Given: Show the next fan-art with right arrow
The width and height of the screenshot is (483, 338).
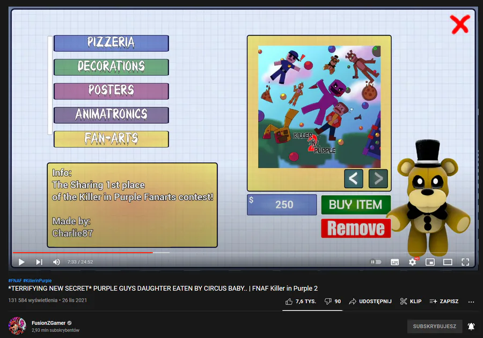Looking at the screenshot, I should coord(378,179).
